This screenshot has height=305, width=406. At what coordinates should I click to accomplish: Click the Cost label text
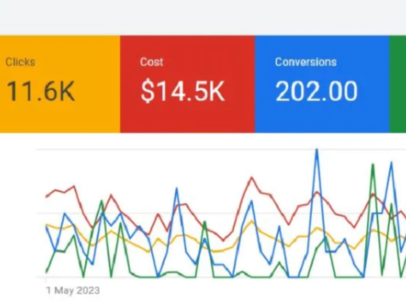click(x=151, y=62)
